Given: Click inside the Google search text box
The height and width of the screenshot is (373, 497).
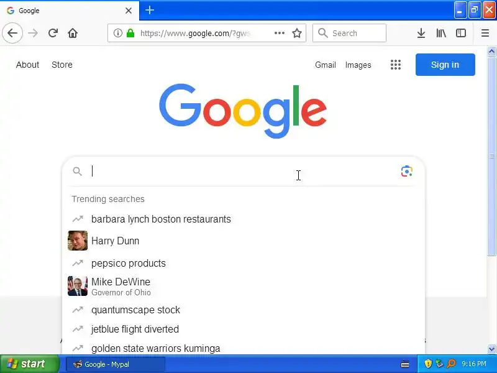Looking at the screenshot, I should click(x=244, y=172).
